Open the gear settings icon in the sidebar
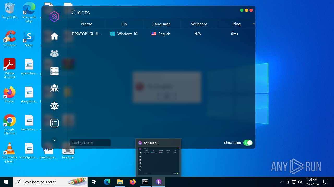 click(55, 106)
